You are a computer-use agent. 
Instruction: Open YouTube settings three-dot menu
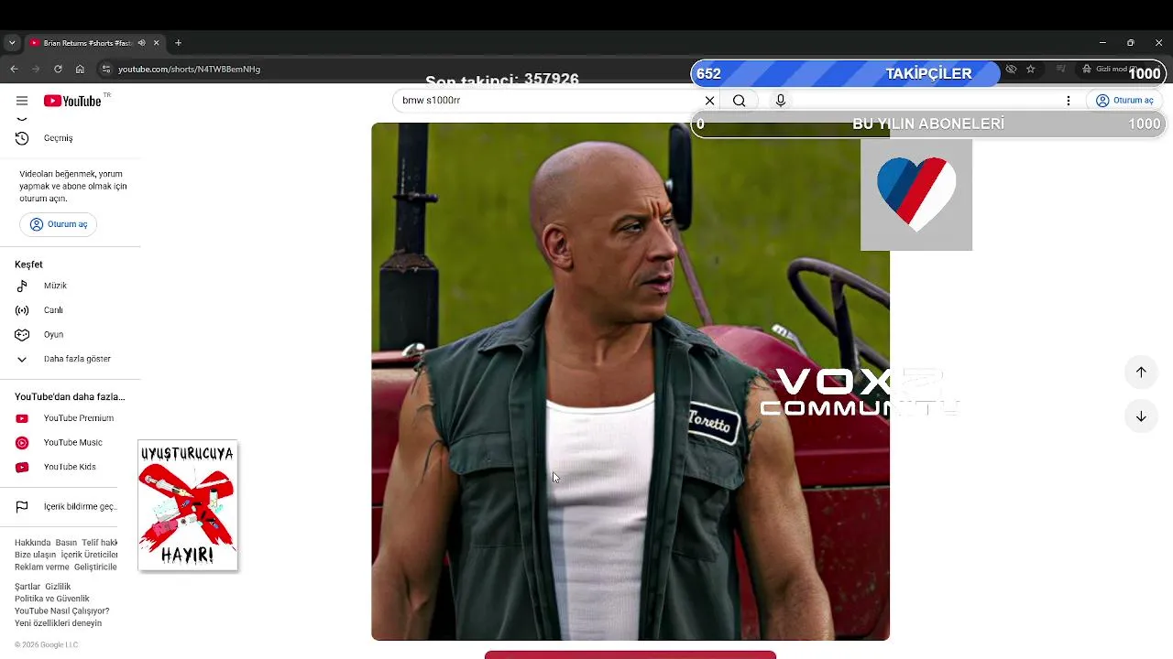[1069, 101]
